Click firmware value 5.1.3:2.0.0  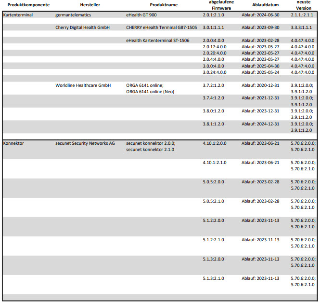pos(213,259)
